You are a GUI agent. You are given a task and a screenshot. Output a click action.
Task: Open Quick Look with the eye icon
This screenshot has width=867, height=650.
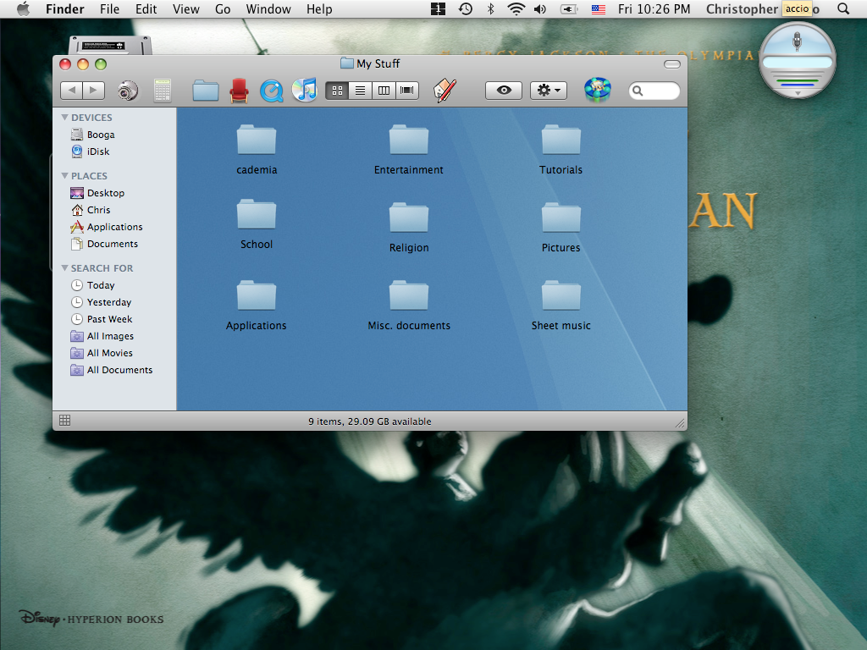point(503,90)
